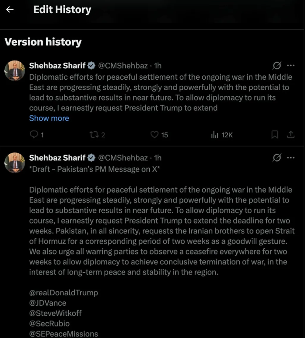This screenshot has height=338, width=305.
Task: Open the three-dot menu on the first post
Action: coord(291,65)
